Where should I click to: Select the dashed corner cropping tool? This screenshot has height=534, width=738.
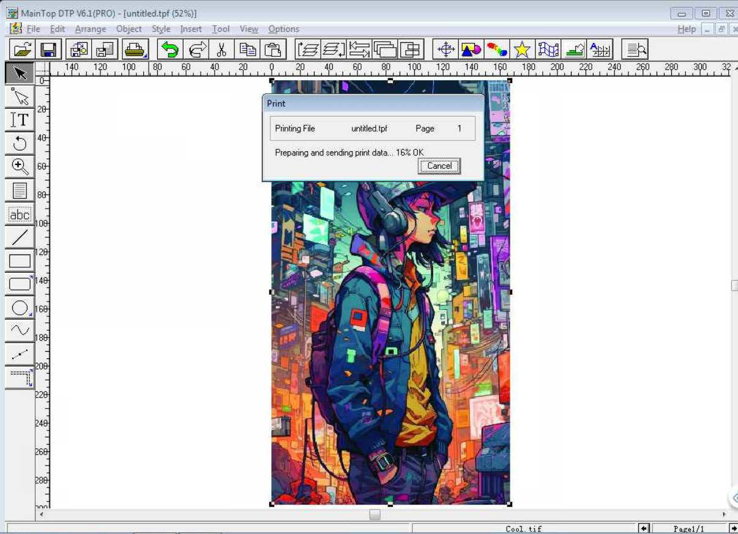click(x=20, y=377)
